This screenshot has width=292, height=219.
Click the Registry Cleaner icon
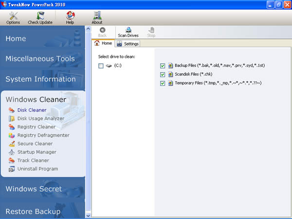coord(12,127)
